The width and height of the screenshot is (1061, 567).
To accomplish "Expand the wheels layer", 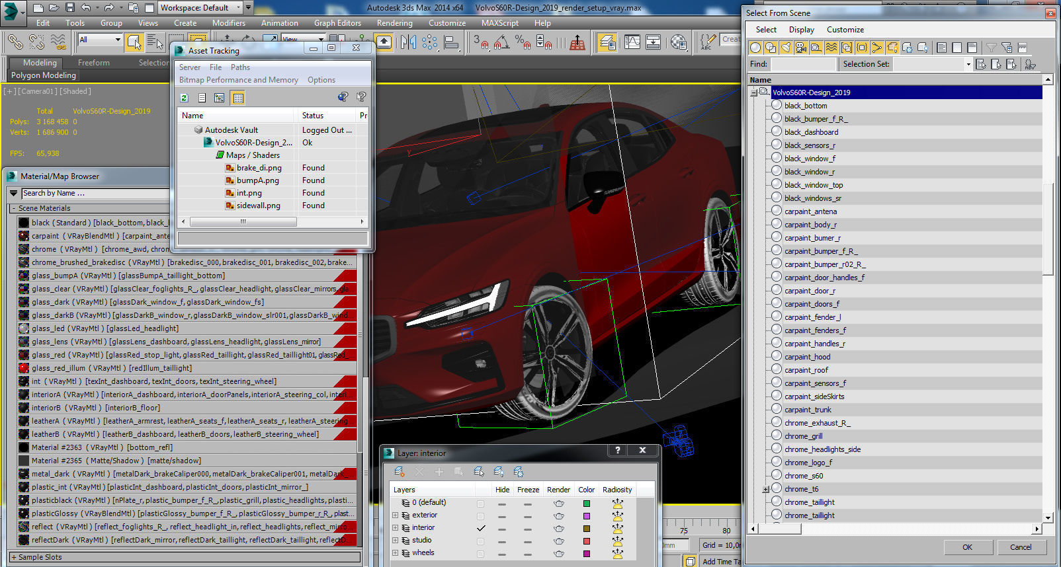I will (396, 553).
